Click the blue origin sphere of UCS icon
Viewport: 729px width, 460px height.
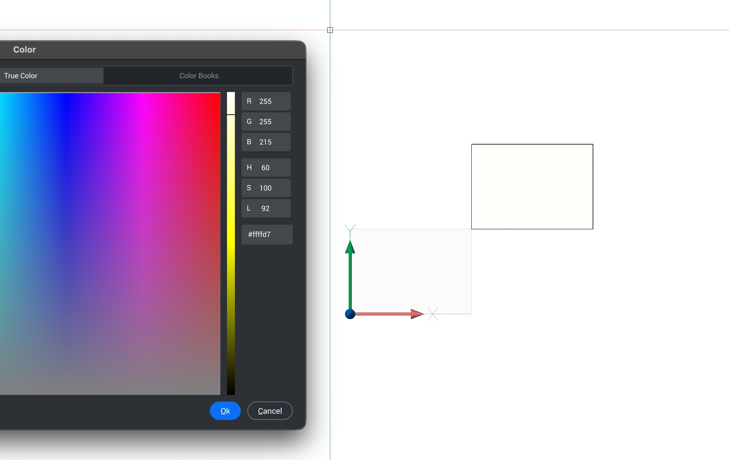[350, 314]
